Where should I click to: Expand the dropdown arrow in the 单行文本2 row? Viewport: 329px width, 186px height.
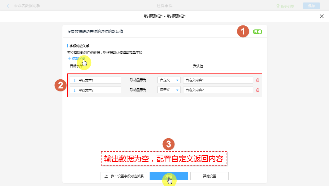tap(177, 90)
